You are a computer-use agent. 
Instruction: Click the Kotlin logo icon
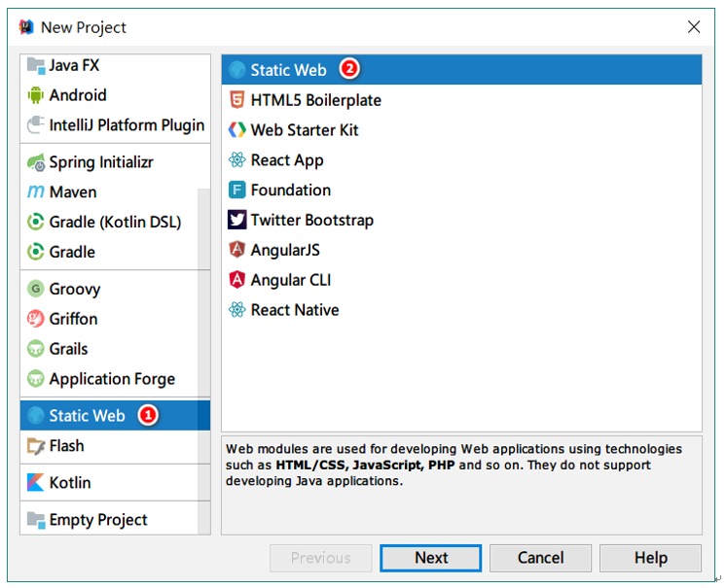(36, 483)
